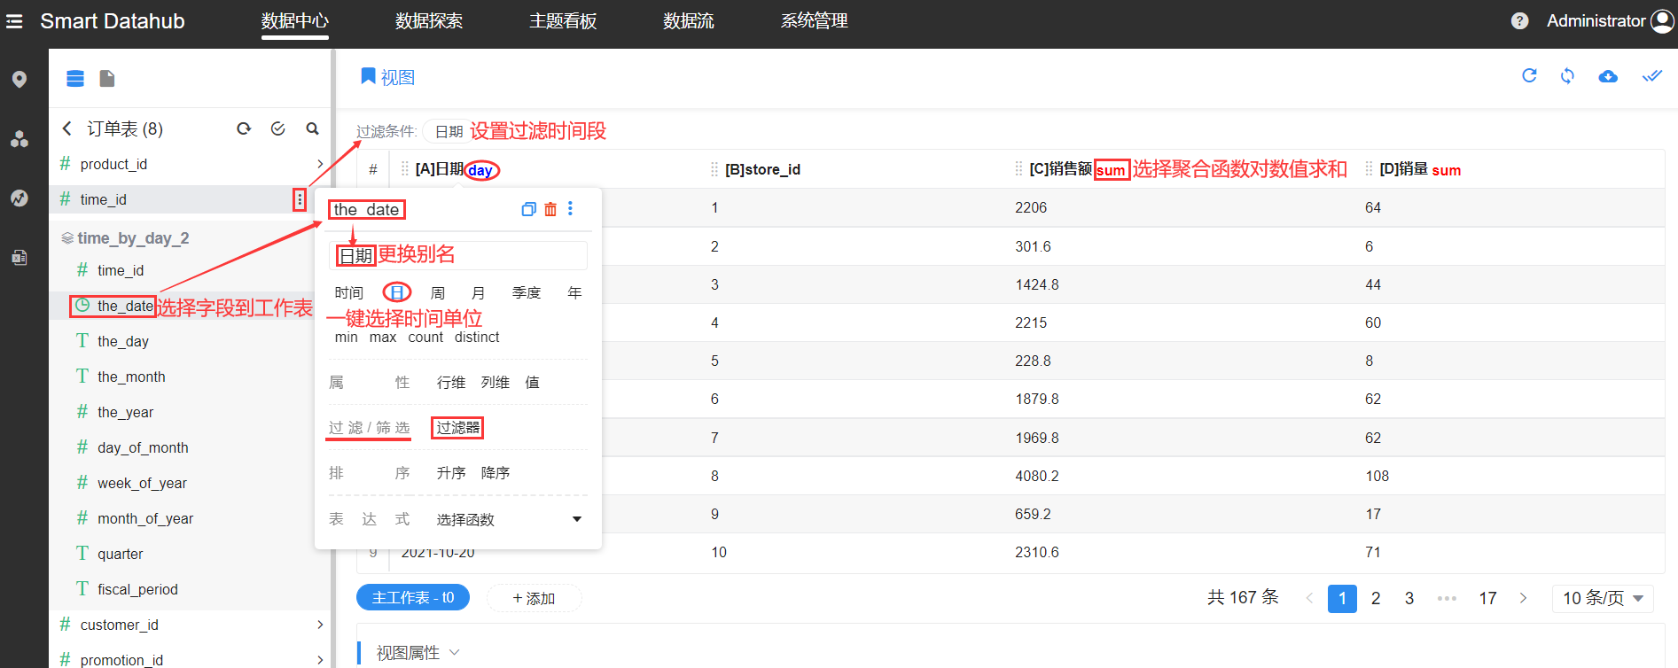Image resolution: width=1678 pixels, height=668 pixels.
Task: Open the 主题看板 menu
Action: click(563, 21)
